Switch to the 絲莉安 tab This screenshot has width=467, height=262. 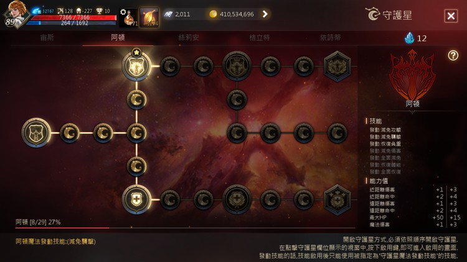(x=189, y=37)
